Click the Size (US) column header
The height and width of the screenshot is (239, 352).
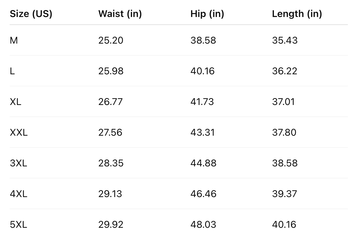pyautogui.click(x=31, y=14)
